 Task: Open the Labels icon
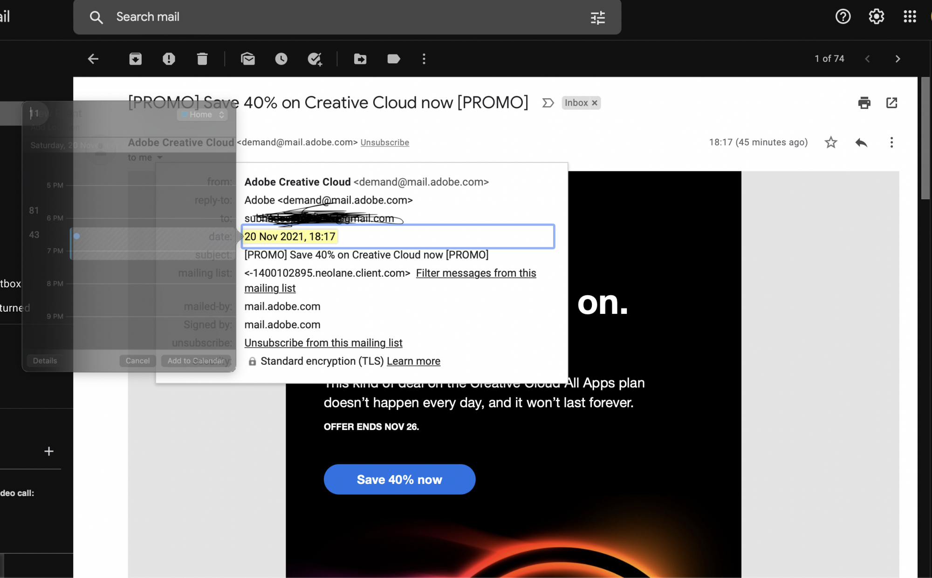(394, 59)
